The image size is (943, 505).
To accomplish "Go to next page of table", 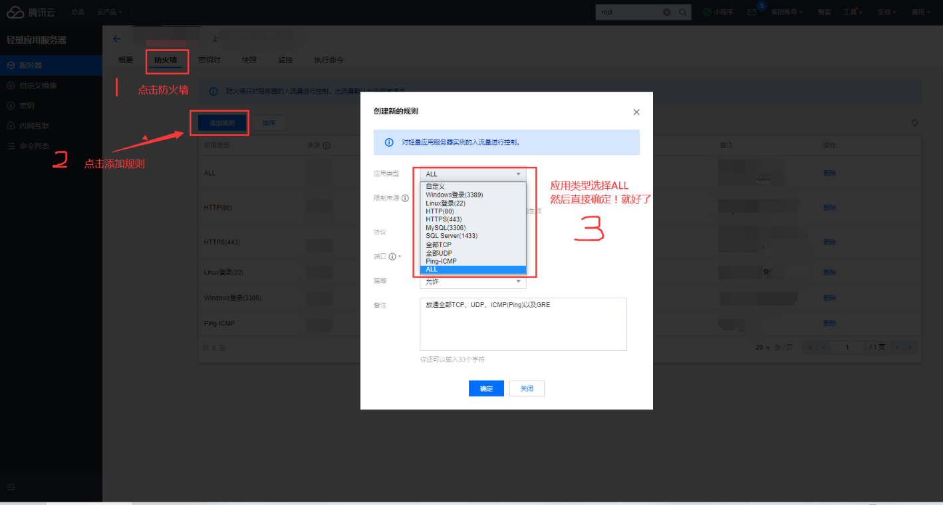I will (897, 348).
